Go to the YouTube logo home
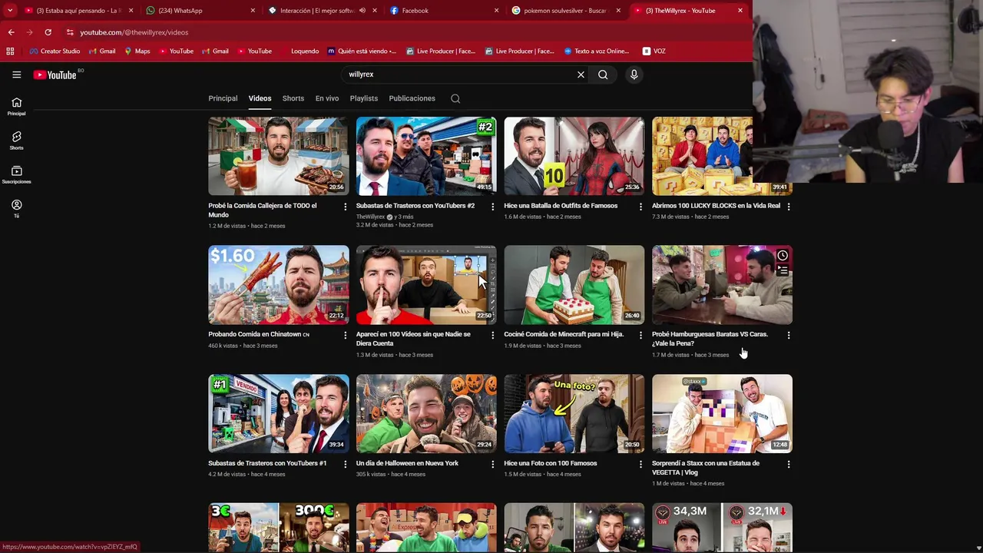 pos(55,75)
